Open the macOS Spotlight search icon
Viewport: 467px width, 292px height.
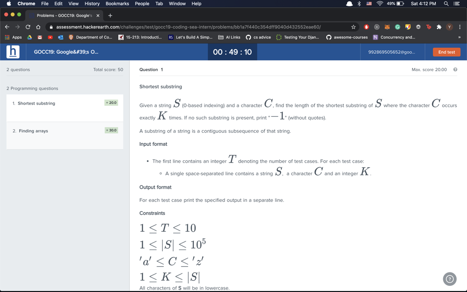446,4
